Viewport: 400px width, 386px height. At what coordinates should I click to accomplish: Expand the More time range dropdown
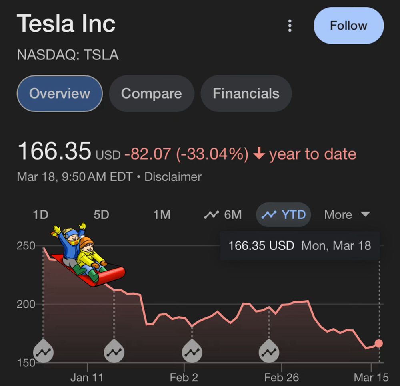coord(347,215)
